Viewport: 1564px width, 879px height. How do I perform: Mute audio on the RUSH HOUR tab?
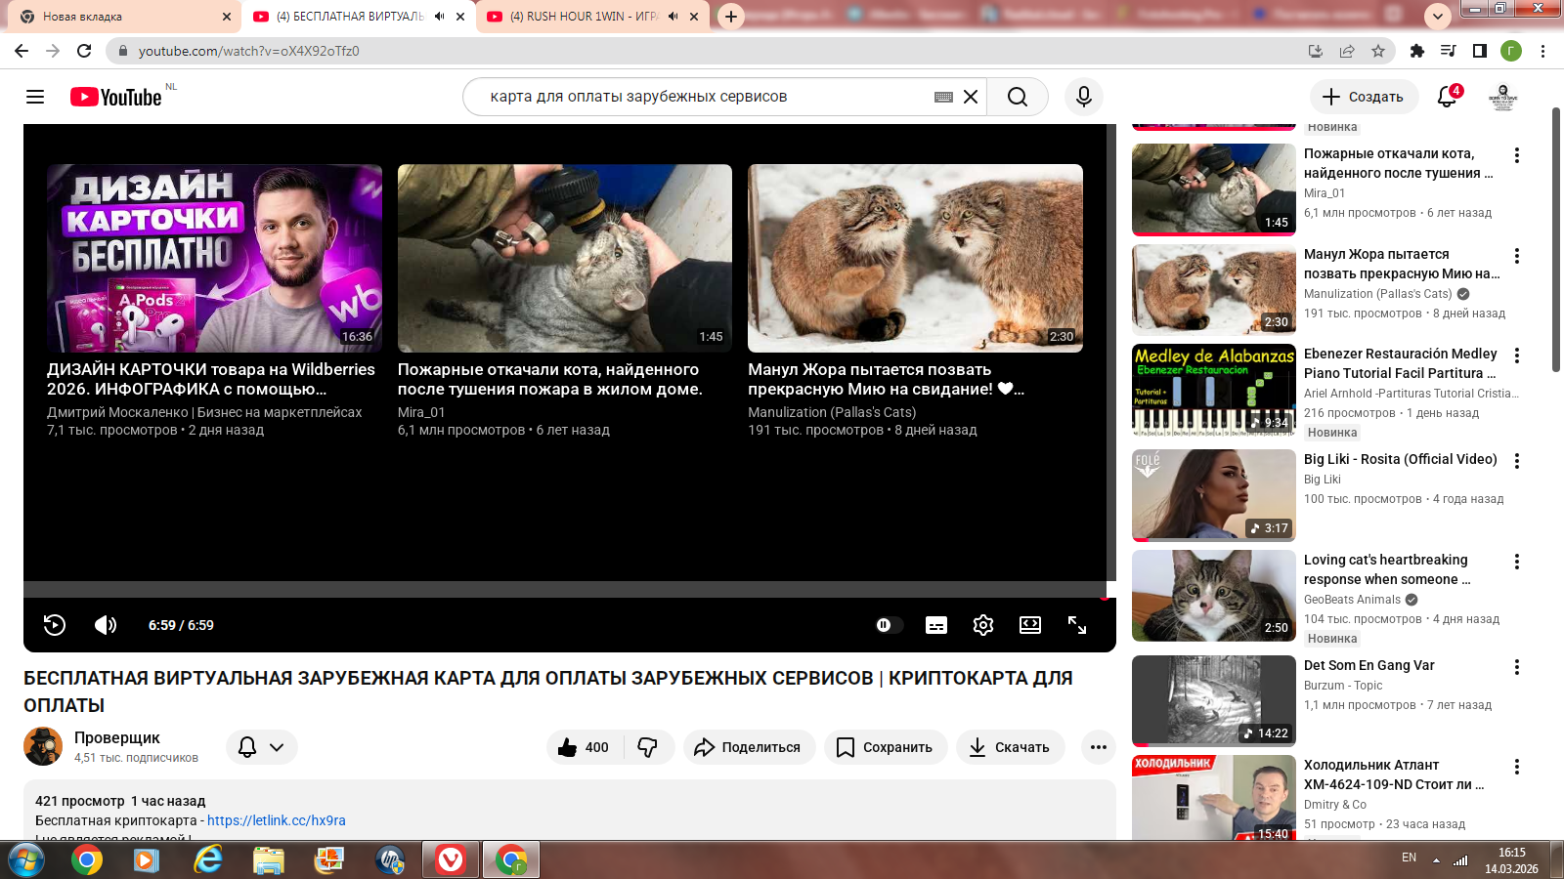(x=673, y=17)
